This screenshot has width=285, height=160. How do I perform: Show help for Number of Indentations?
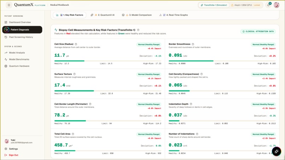click(x=197, y=134)
